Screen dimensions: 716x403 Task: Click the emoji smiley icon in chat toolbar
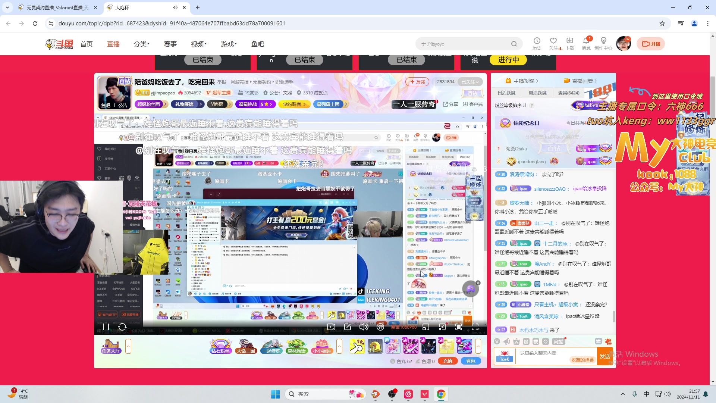pyautogui.click(x=497, y=341)
